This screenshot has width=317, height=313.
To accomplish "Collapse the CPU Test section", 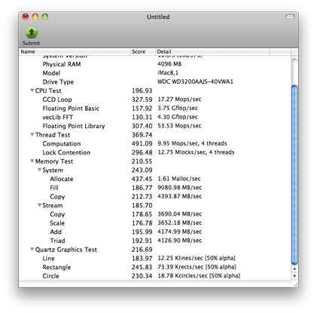I will [32, 91].
